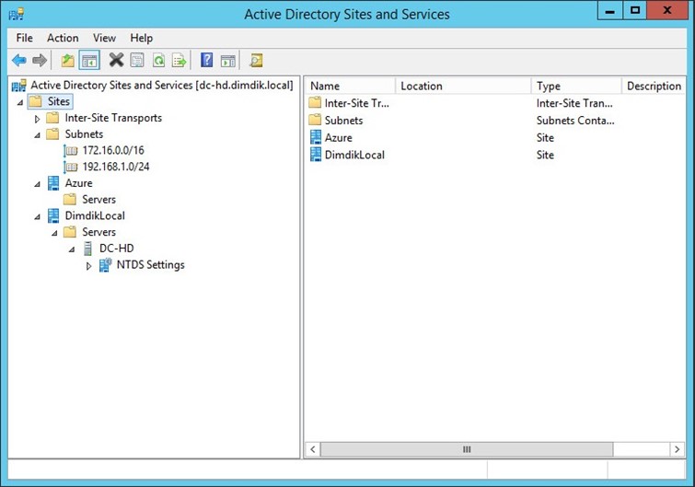Click Subnets folder icon in right pane
The image size is (695, 487).
(315, 120)
